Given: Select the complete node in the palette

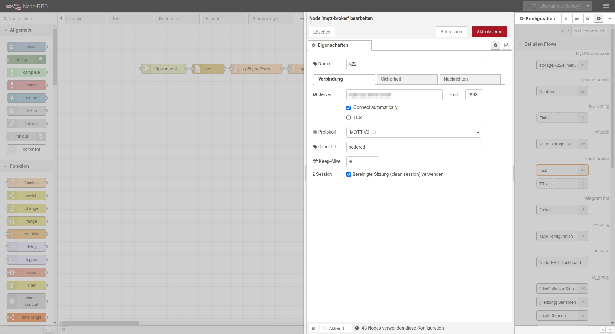Looking at the screenshot, I should [27, 72].
